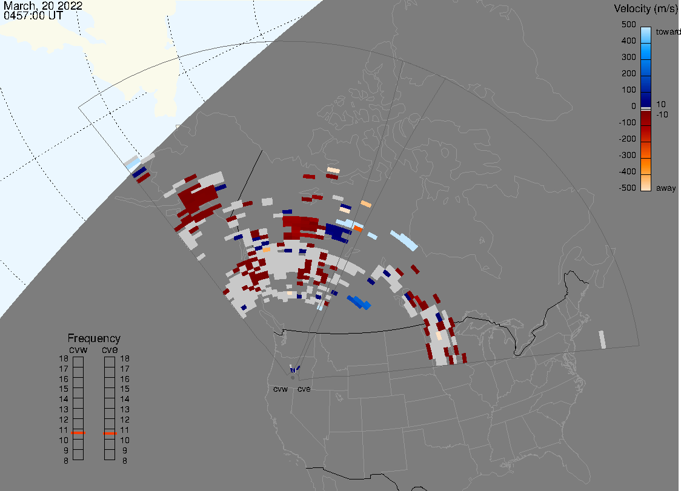Pick the dark red segment of color bar
The width and height of the screenshot is (681, 491).
click(646, 119)
